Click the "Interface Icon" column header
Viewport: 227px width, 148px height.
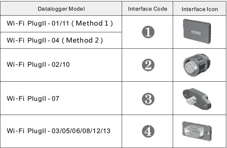point(200,9)
